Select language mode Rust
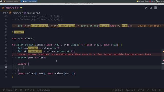Image resolution: width=164 pixels, height=92 pixels. click(x=154, y=90)
